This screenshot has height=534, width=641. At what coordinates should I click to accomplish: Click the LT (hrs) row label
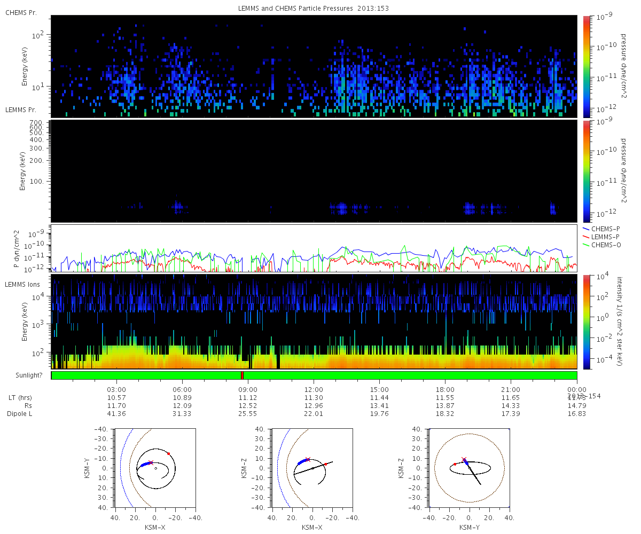tap(20, 397)
